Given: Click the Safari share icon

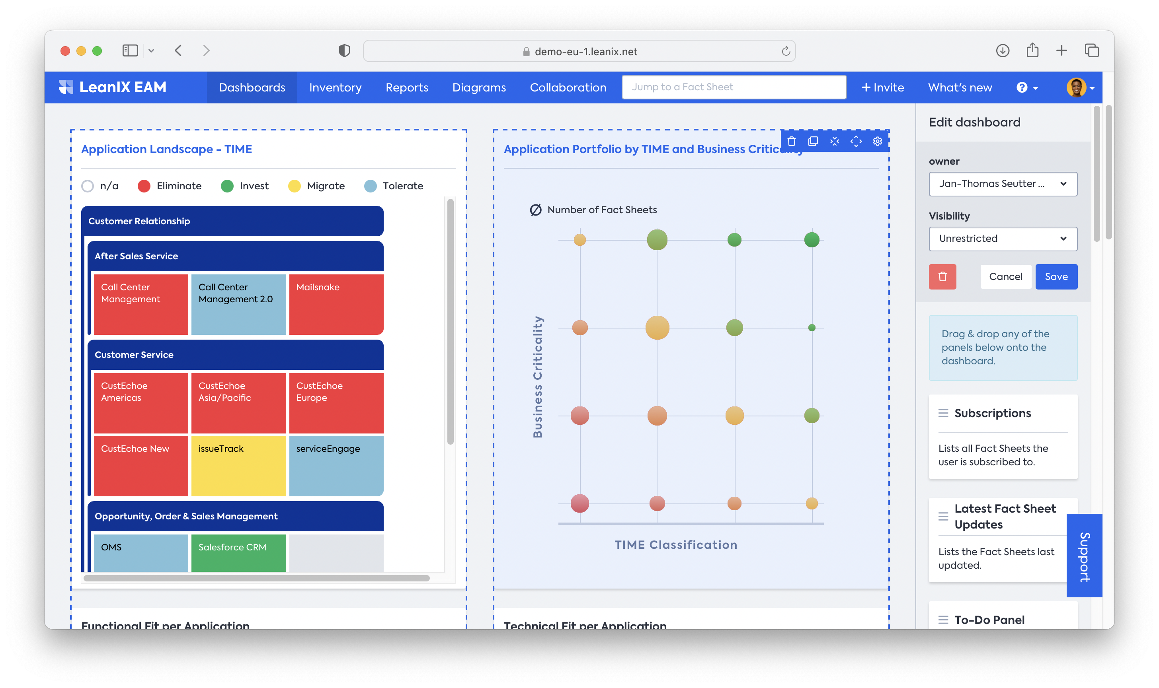Looking at the screenshot, I should tap(1032, 51).
